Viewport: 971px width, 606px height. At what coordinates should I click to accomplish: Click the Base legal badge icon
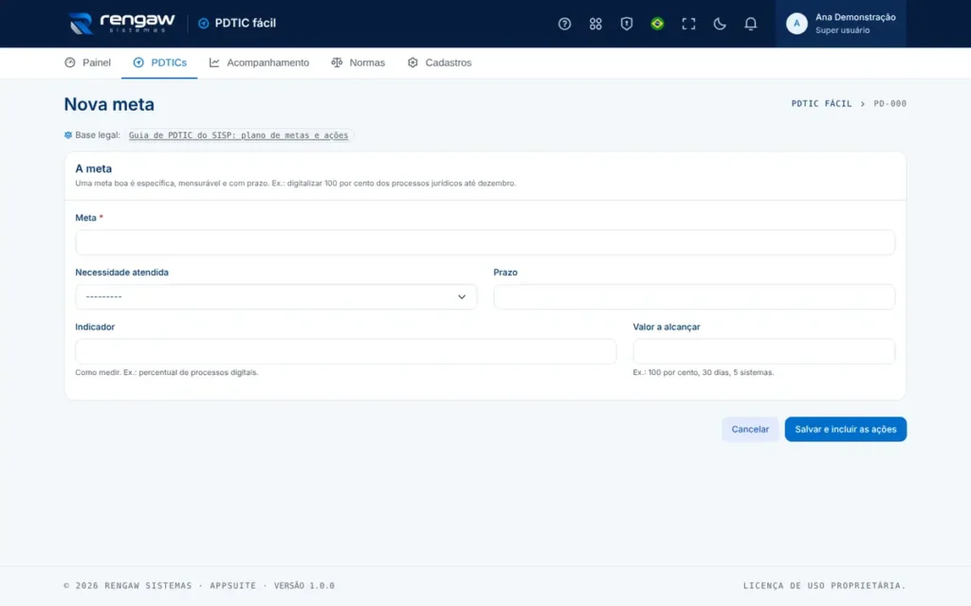point(68,134)
